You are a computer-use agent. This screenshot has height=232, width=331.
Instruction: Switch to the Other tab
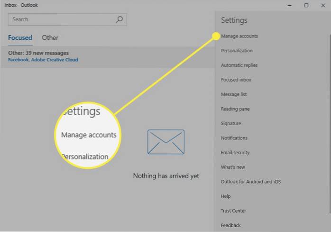click(x=50, y=37)
